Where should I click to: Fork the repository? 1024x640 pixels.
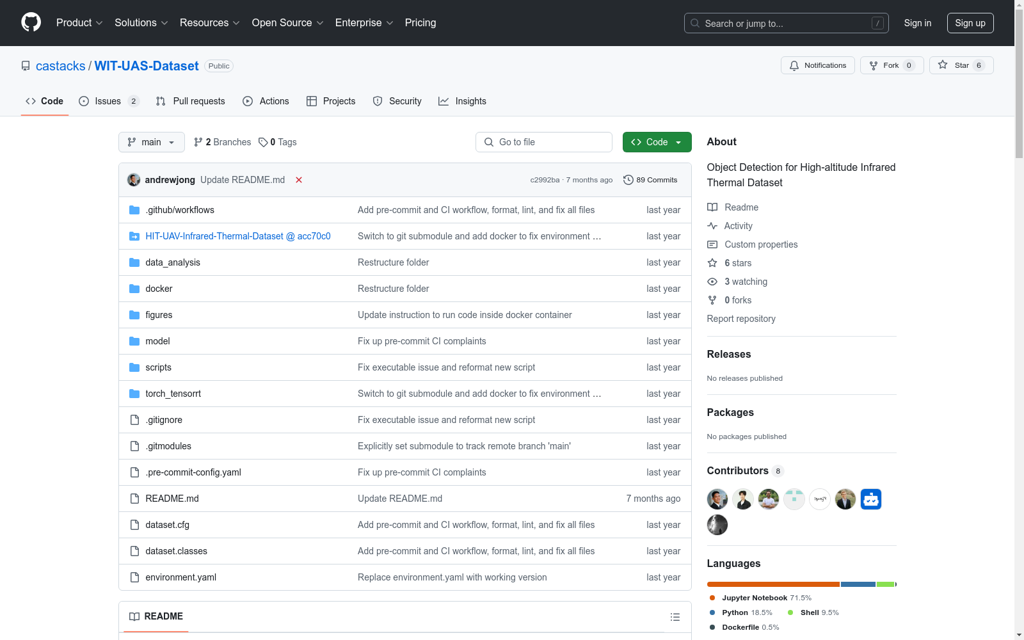point(892,65)
